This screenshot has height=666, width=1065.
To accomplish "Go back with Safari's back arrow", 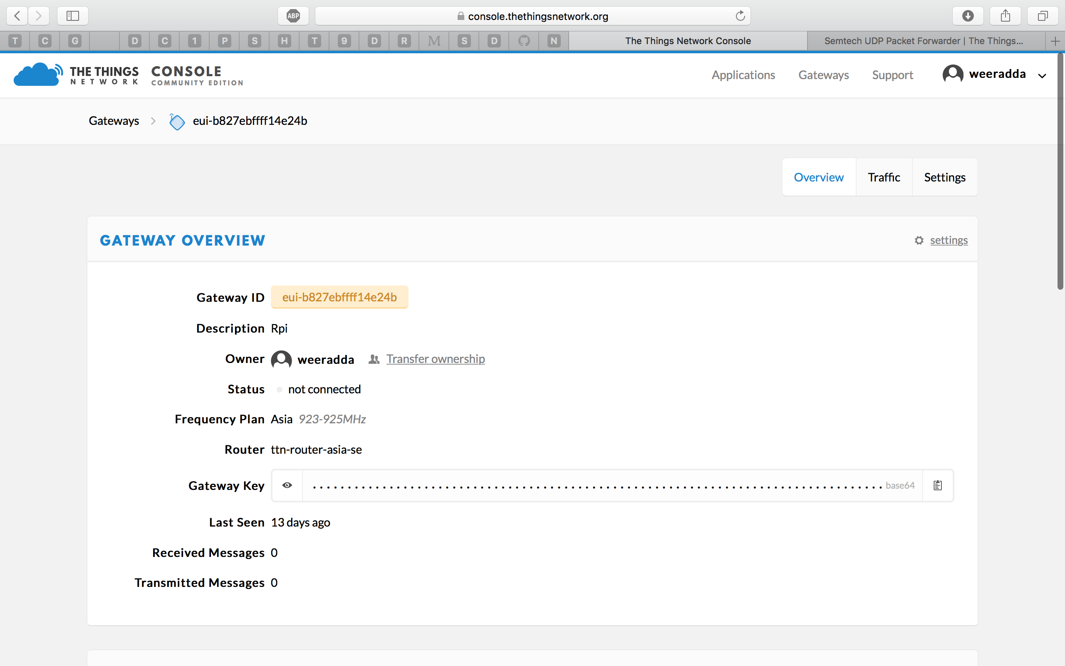I will (x=17, y=16).
